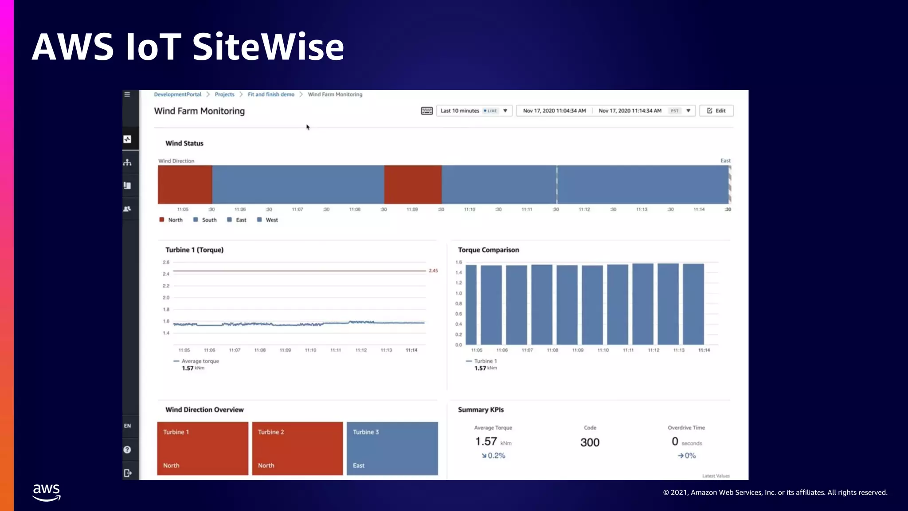Expand the PST timezone dropdown arrow
This screenshot has width=908, height=511.
688,111
